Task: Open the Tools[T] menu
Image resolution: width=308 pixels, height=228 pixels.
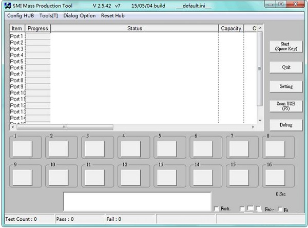Action: coord(49,16)
